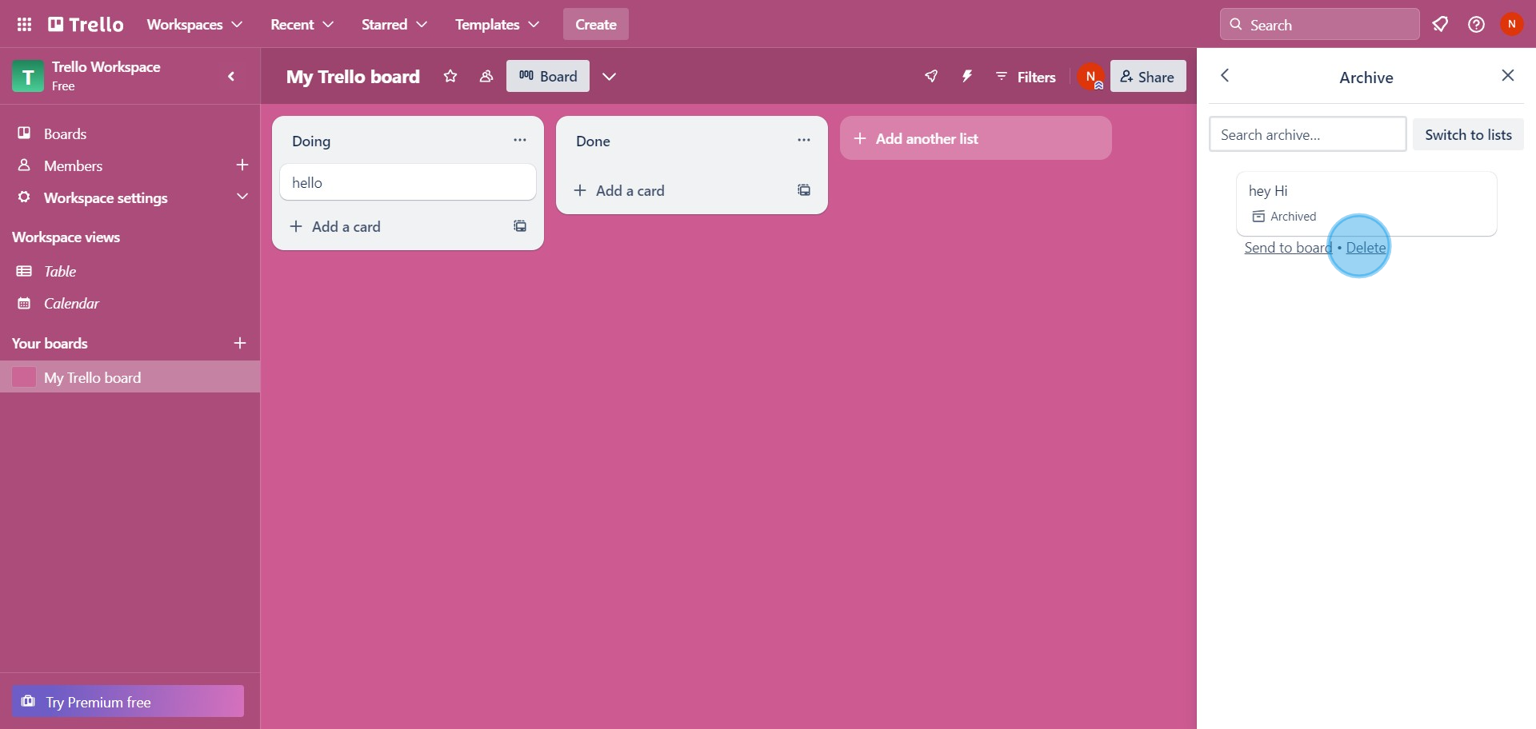Click the Doing list title
Screen dimensions: 1536x729
(x=311, y=141)
